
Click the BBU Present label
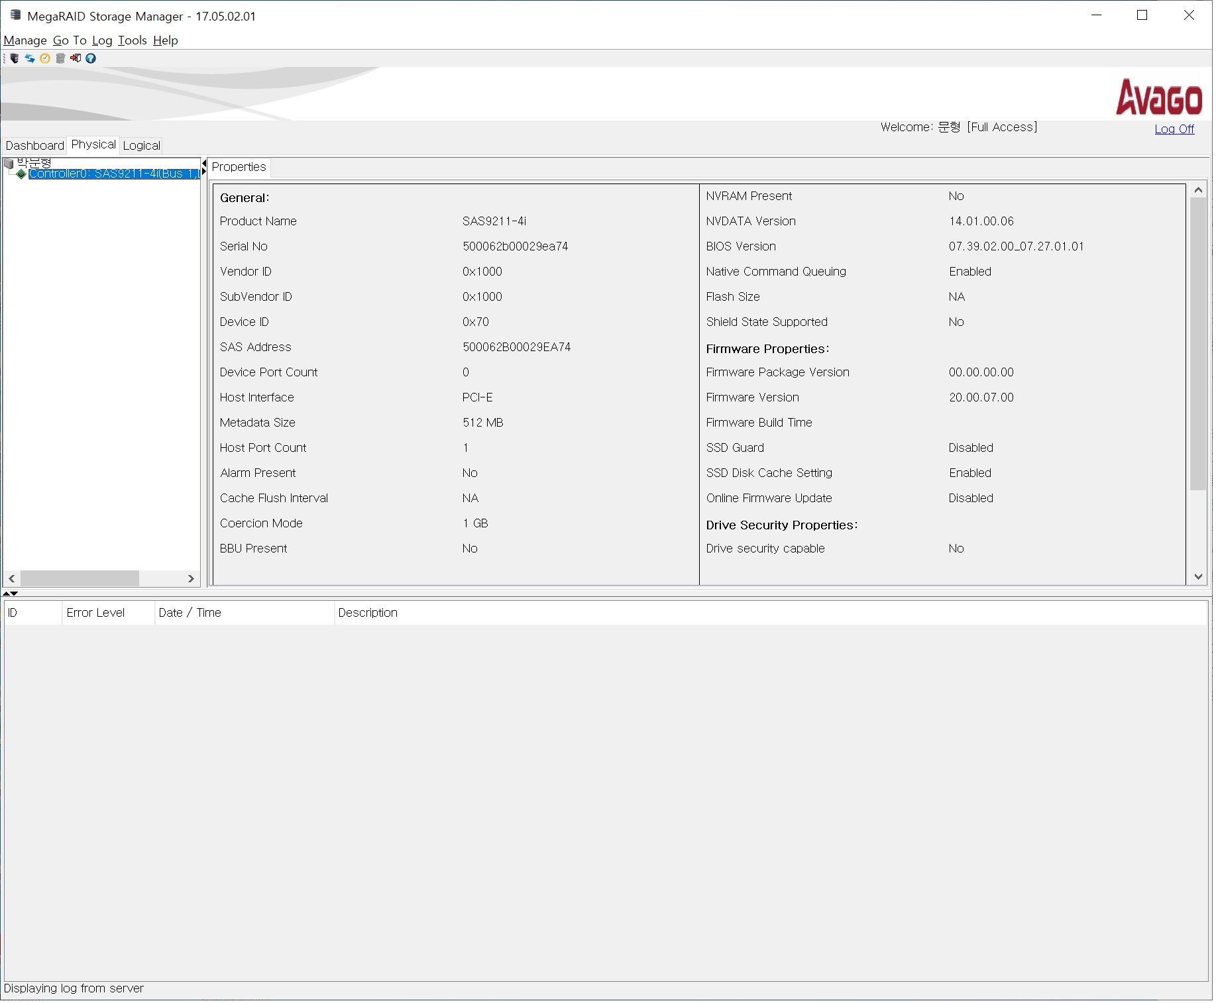point(254,549)
